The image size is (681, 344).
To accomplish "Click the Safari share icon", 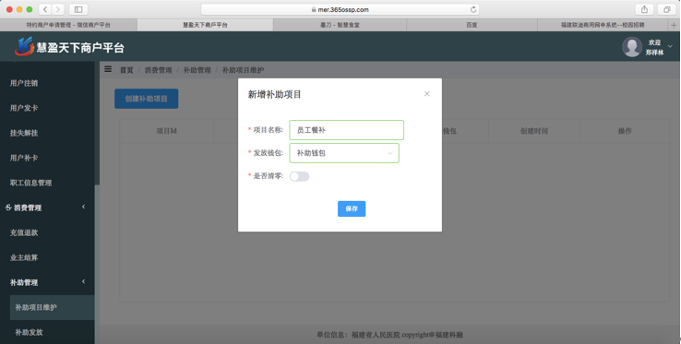I will tap(644, 9).
